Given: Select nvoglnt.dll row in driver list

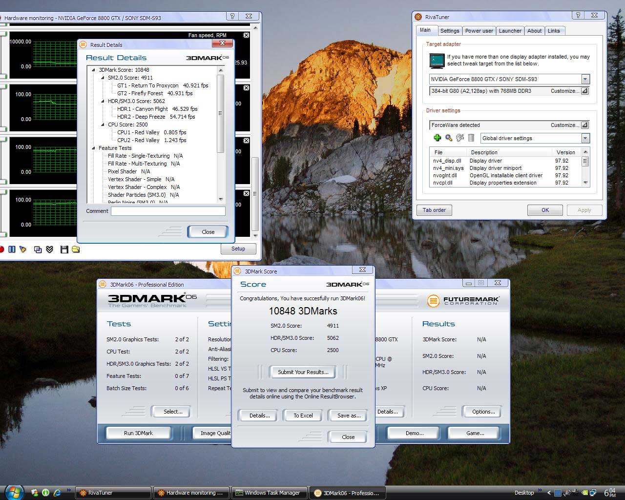Looking at the screenshot, I should (506, 175).
